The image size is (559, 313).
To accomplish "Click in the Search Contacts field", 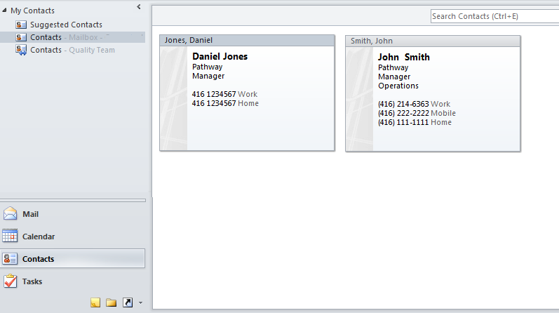I will click(495, 16).
